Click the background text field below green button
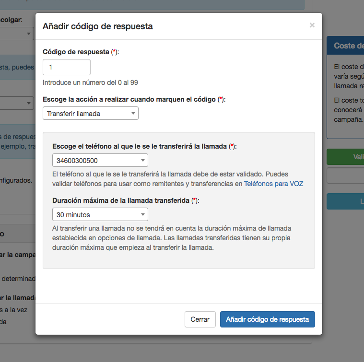Viewport: 364px width, 362px height. [x=345, y=176]
